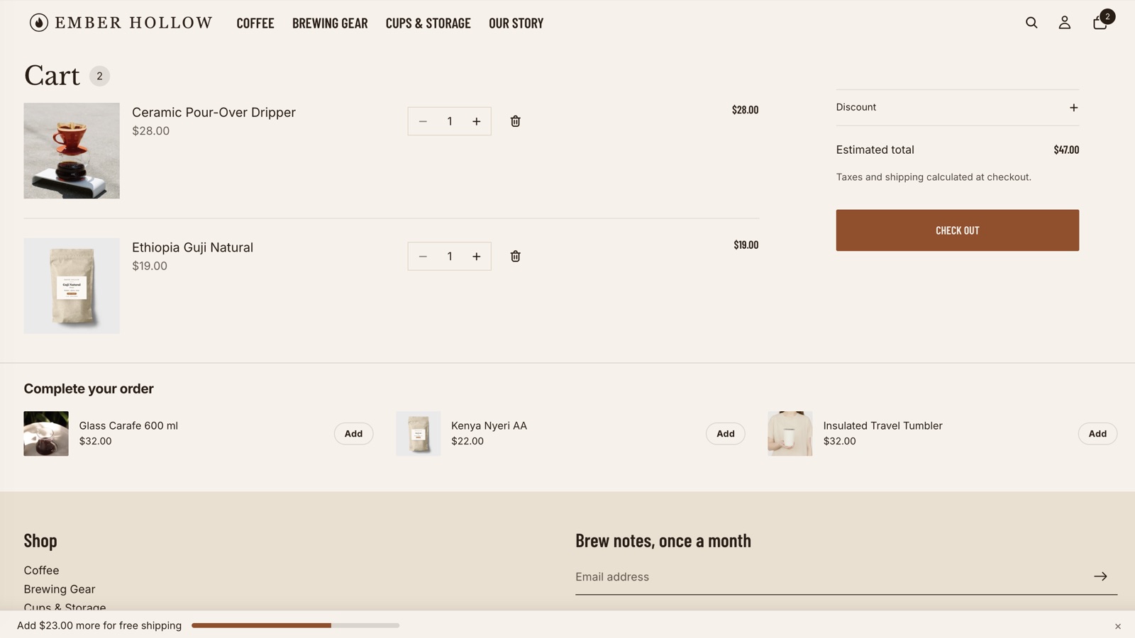Add Insulated Travel Tumbler to order
Screen dimensions: 1135x638
[x=1097, y=434]
